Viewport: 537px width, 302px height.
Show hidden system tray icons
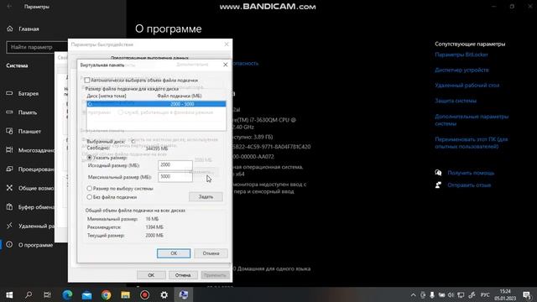(x=413, y=294)
